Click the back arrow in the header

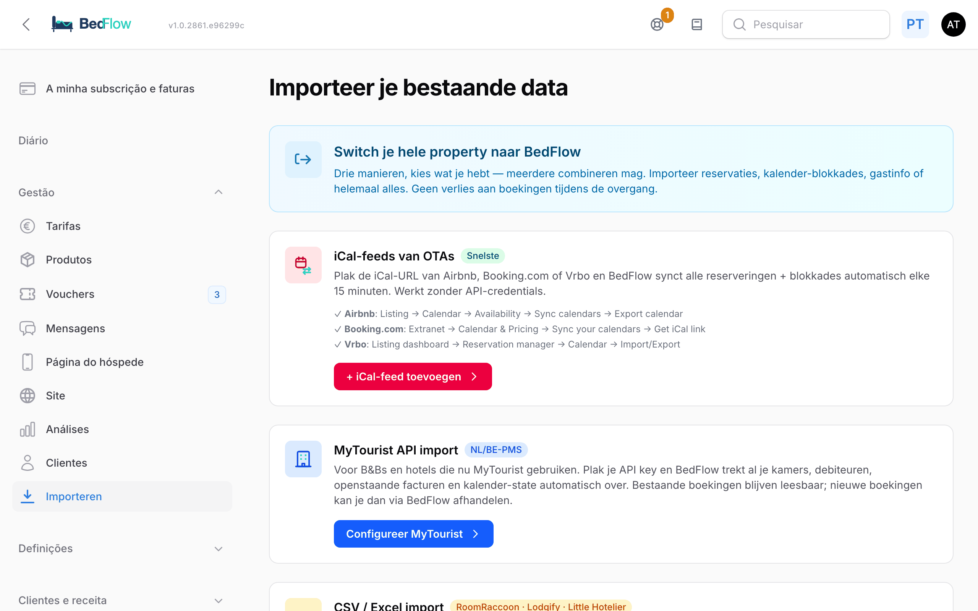click(26, 24)
